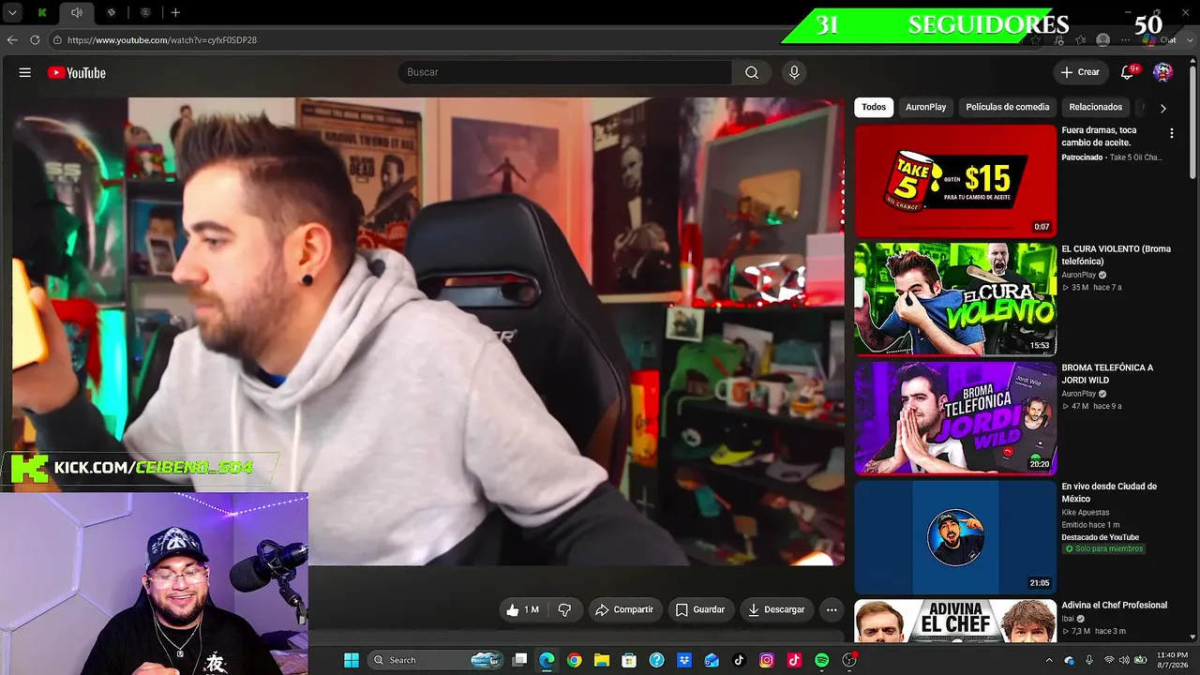Open the EL CURA VIOLENTO video title
This screenshot has height=675, width=1200.
[x=1116, y=255]
